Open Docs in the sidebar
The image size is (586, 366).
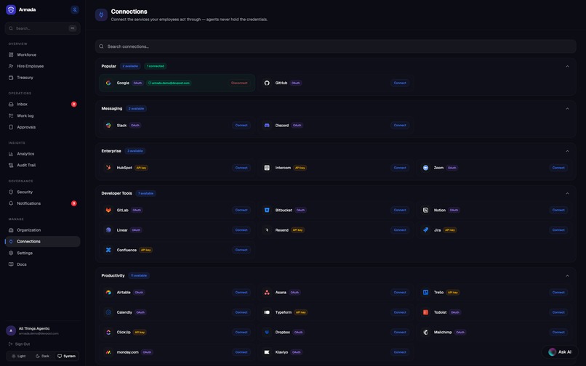[43, 264]
